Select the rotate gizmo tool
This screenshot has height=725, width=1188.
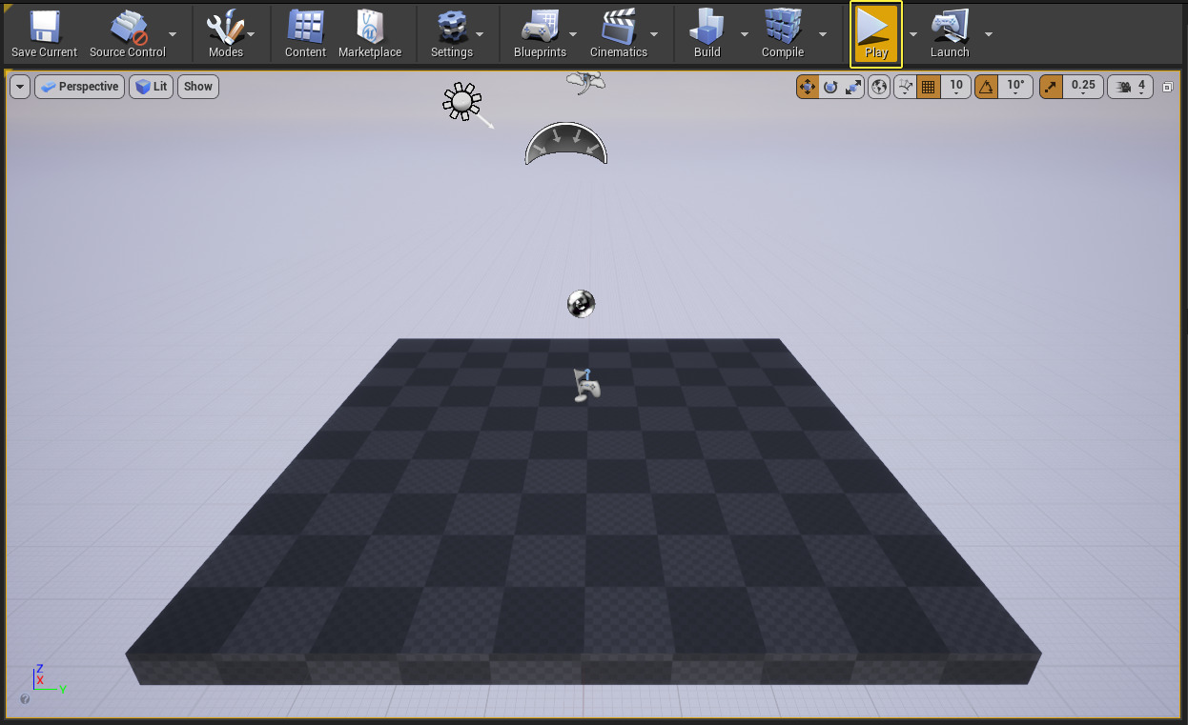(x=830, y=87)
